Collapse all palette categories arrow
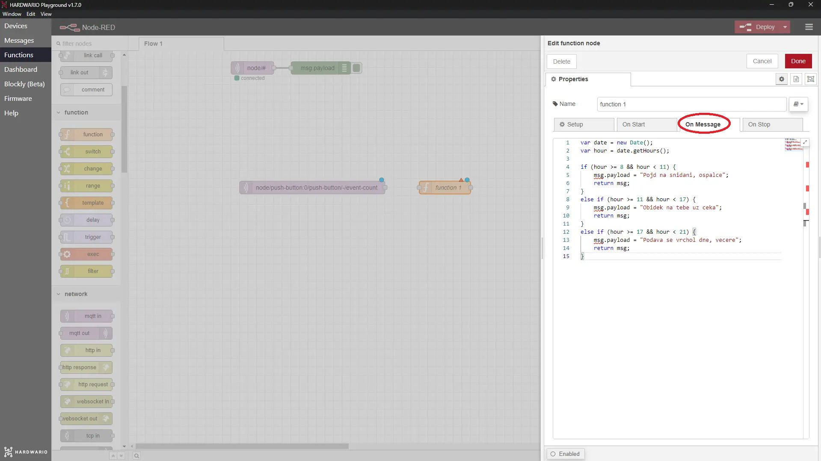This screenshot has height=461, width=821. (113, 456)
